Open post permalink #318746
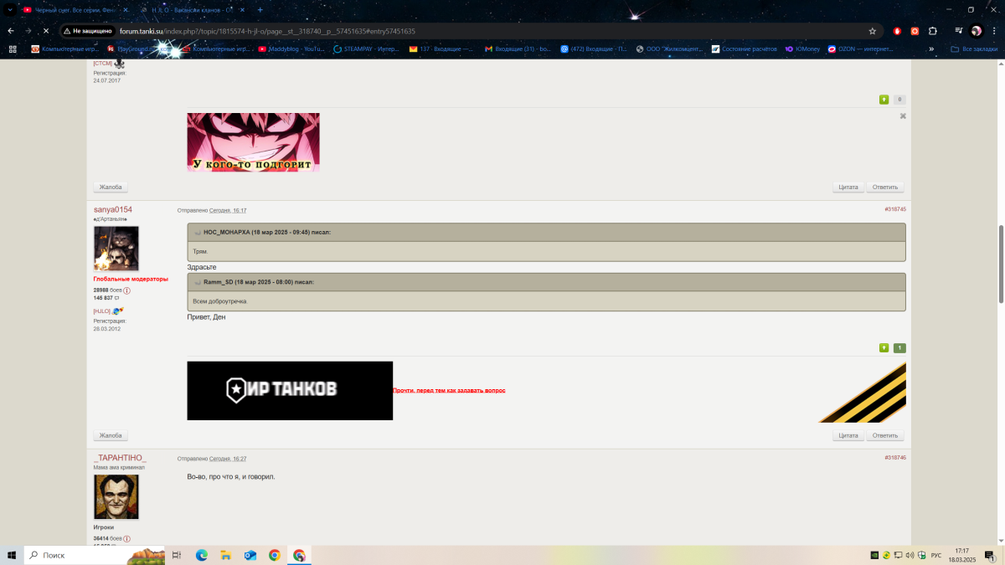1005x565 pixels. point(895,458)
